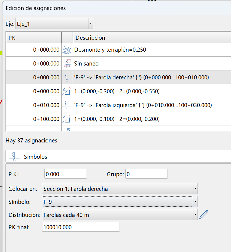The width and height of the screenshot is (231, 252).
Task: Click the lamppost icon on the Farola izquierda row
Action: (67, 105)
